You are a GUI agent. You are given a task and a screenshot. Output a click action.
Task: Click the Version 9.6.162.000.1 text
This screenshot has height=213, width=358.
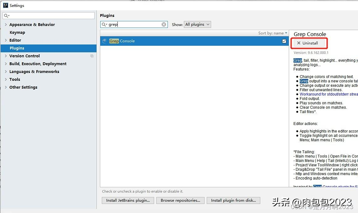(311, 53)
